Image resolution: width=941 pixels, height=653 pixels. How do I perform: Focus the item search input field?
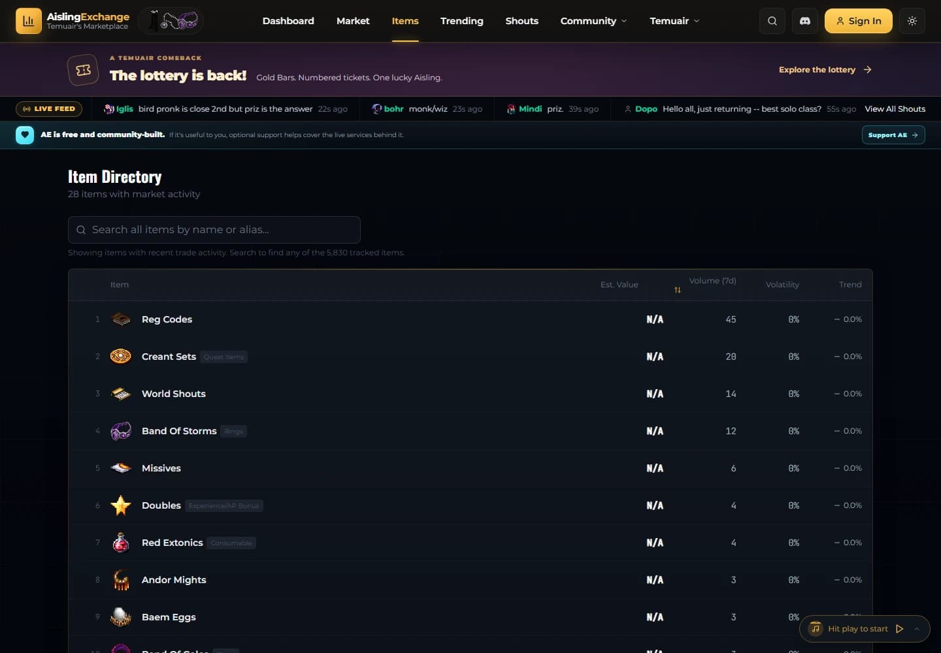point(214,230)
